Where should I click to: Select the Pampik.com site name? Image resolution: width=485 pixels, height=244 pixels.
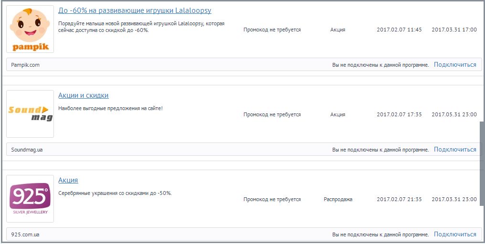(x=25, y=65)
